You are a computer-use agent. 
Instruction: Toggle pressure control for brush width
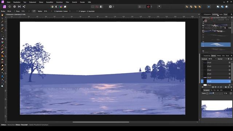coord(34,11)
